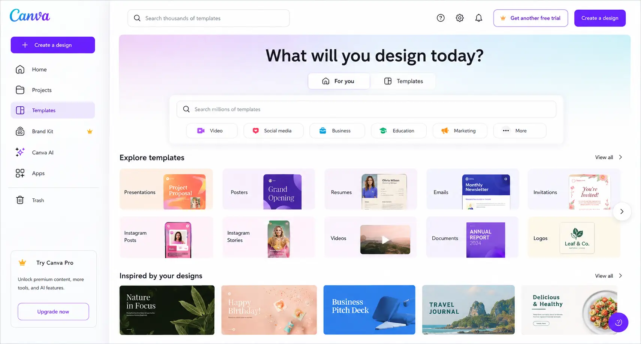Open notifications bell icon
The image size is (641, 344).
click(479, 18)
